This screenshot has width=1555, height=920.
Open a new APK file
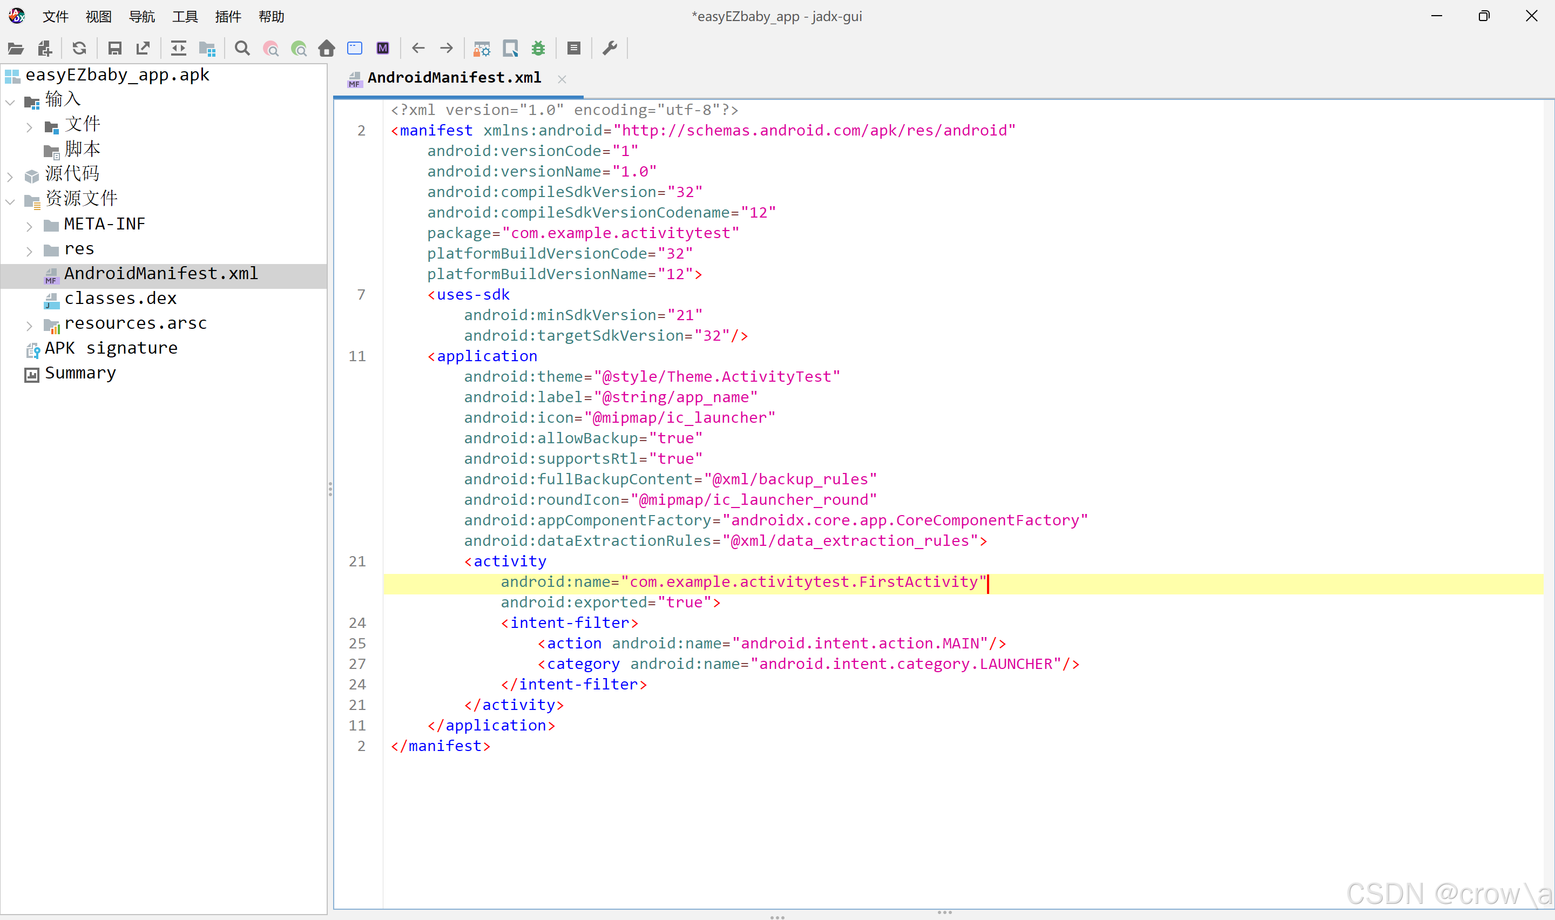(x=16, y=49)
